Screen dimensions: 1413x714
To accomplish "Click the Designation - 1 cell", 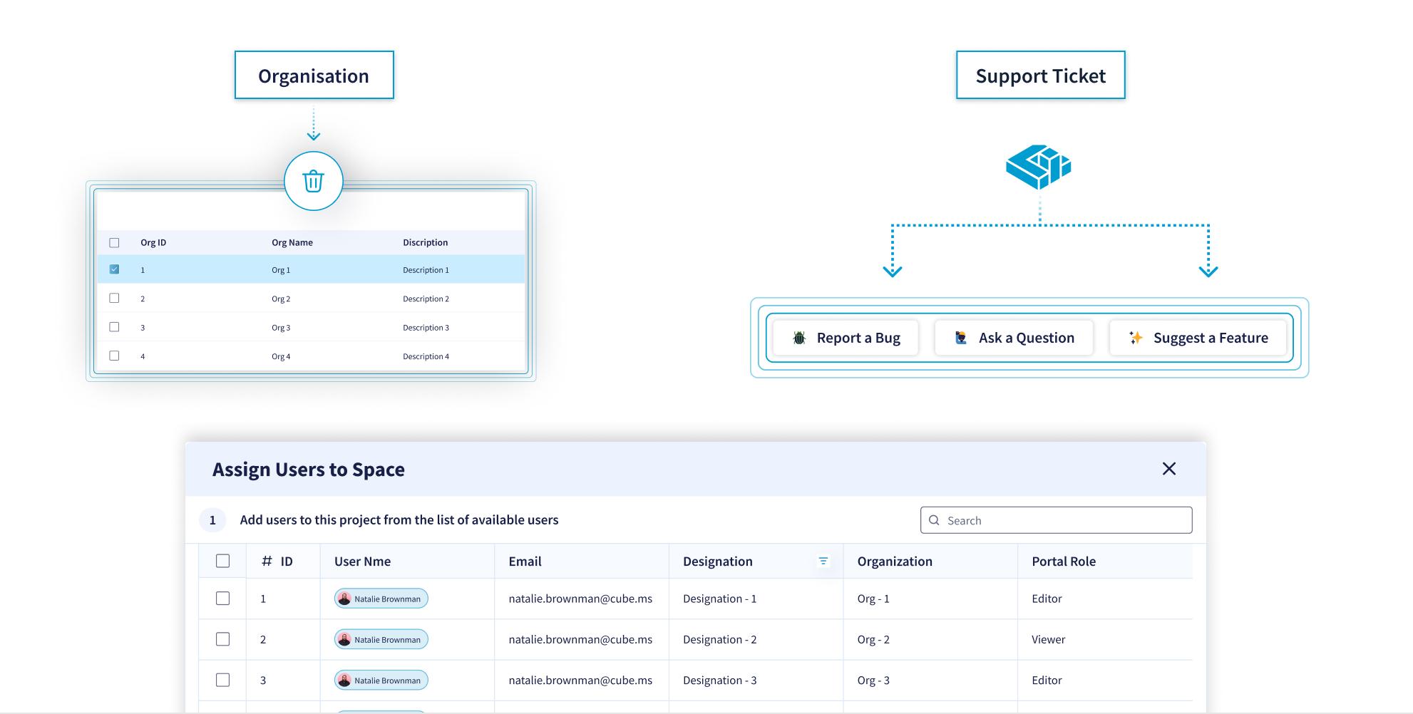I will (x=720, y=599).
